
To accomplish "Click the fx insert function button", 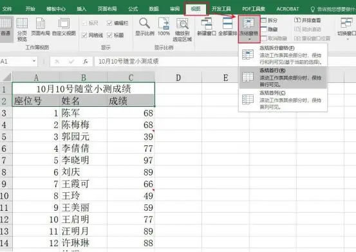I will point(86,61).
